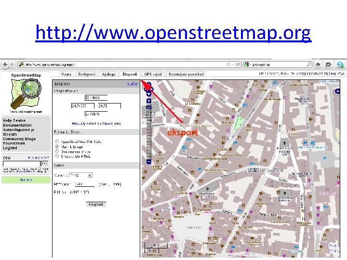Click the Cafe Mademoiselle map label
Viewport: 347px width, 260px height.
(x=215, y=158)
